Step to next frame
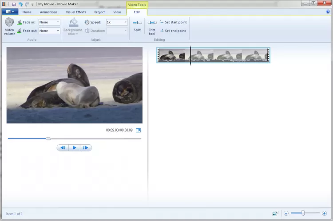This screenshot has height=221, width=333. (86, 148)
